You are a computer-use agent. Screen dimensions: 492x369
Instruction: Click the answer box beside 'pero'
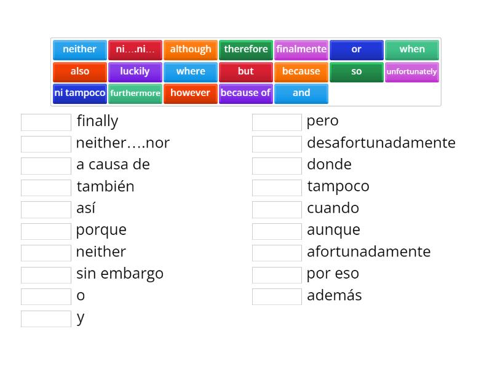point(277,121)
